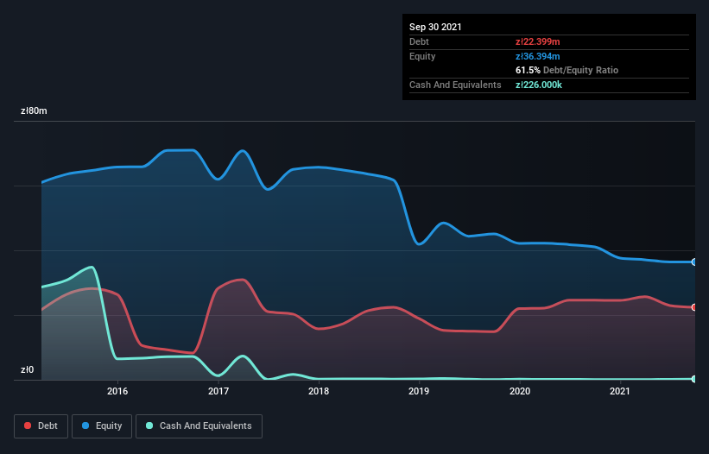The width and height of the screenshot is (709, 454).
Task: Click the 2019 x-axis label
Action: 419,391
